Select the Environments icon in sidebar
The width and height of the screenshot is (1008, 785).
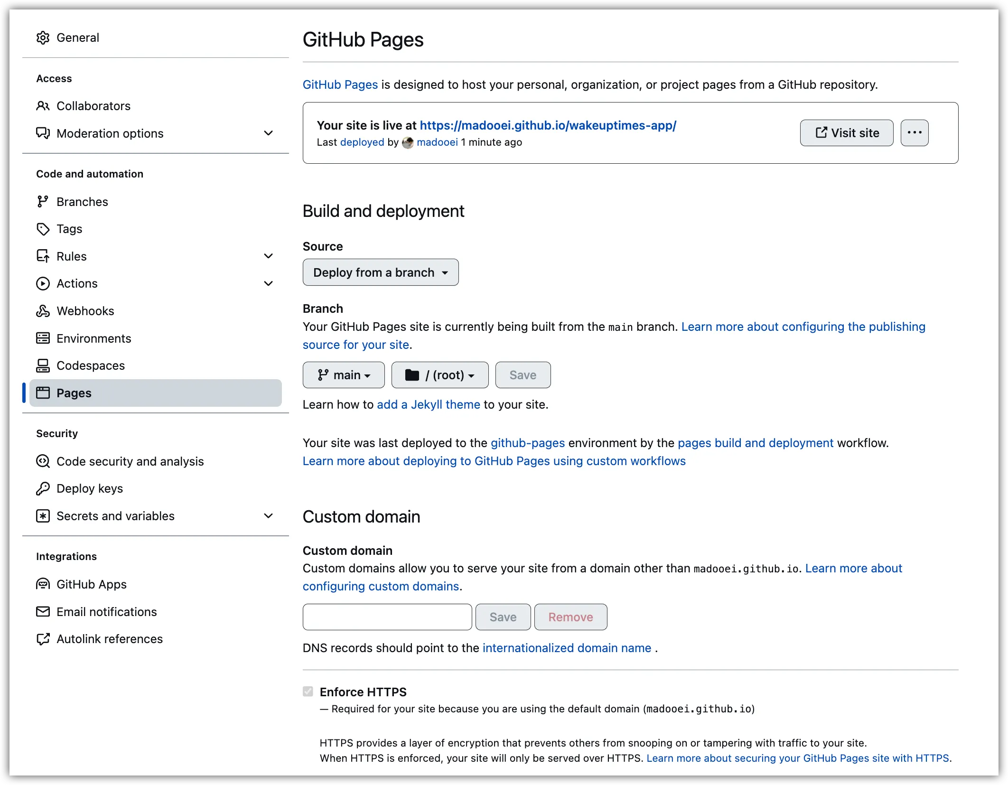(x=43, y=338)
